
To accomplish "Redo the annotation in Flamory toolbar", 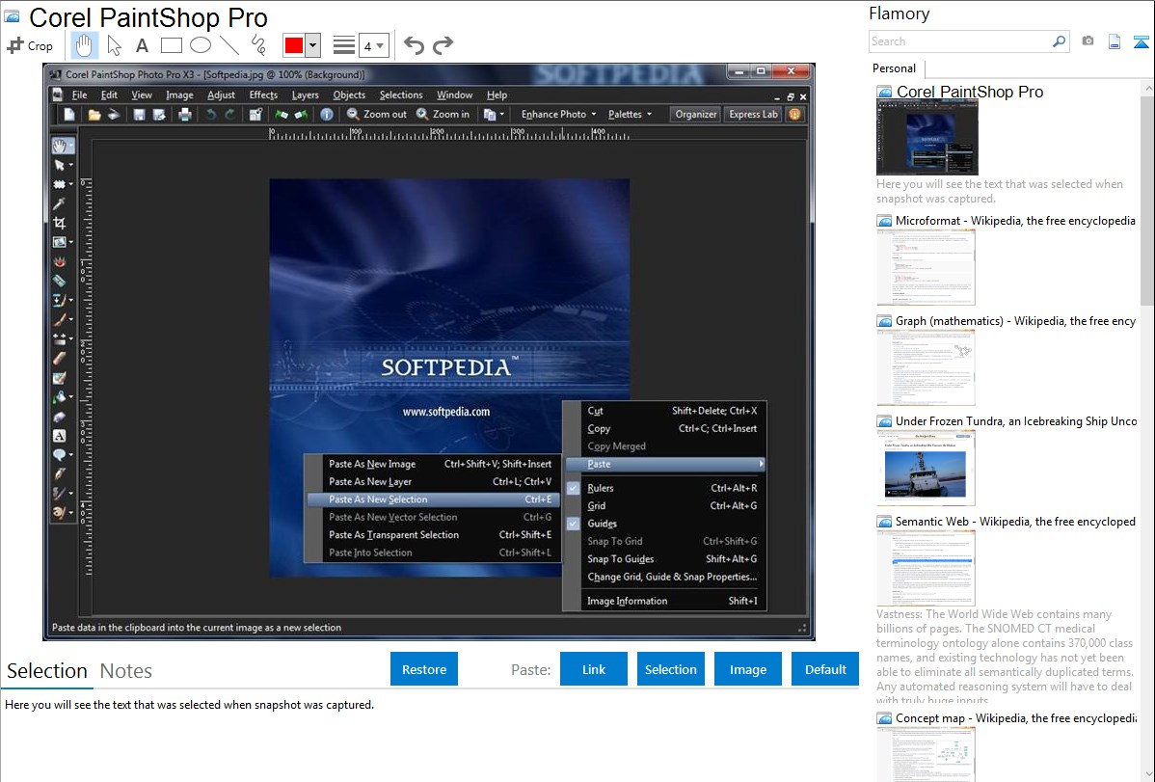I will coord(443,45).
